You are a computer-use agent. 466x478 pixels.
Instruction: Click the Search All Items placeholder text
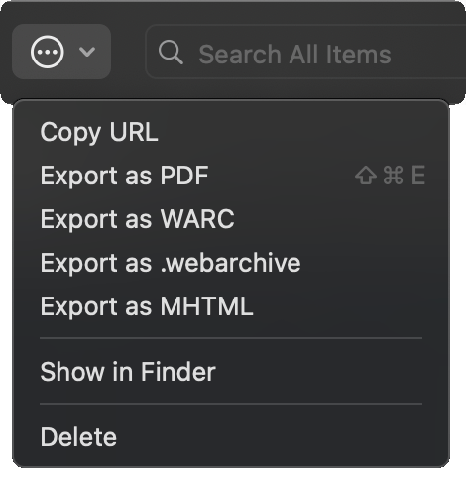[294, 55]
